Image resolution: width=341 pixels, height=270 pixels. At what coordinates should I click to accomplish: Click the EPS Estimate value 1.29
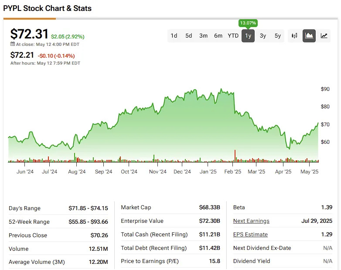click(327, 235)
